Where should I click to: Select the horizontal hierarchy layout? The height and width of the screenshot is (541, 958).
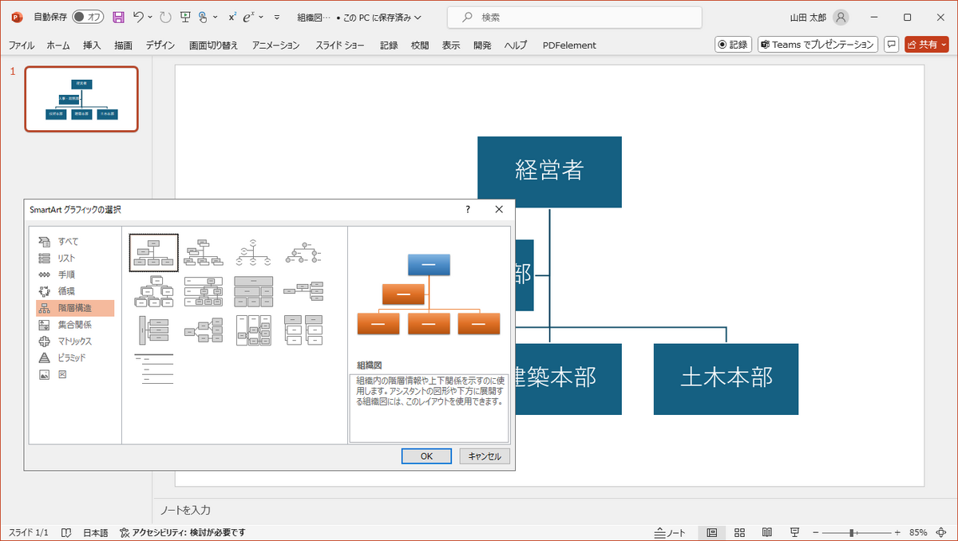tap(203, 330)
